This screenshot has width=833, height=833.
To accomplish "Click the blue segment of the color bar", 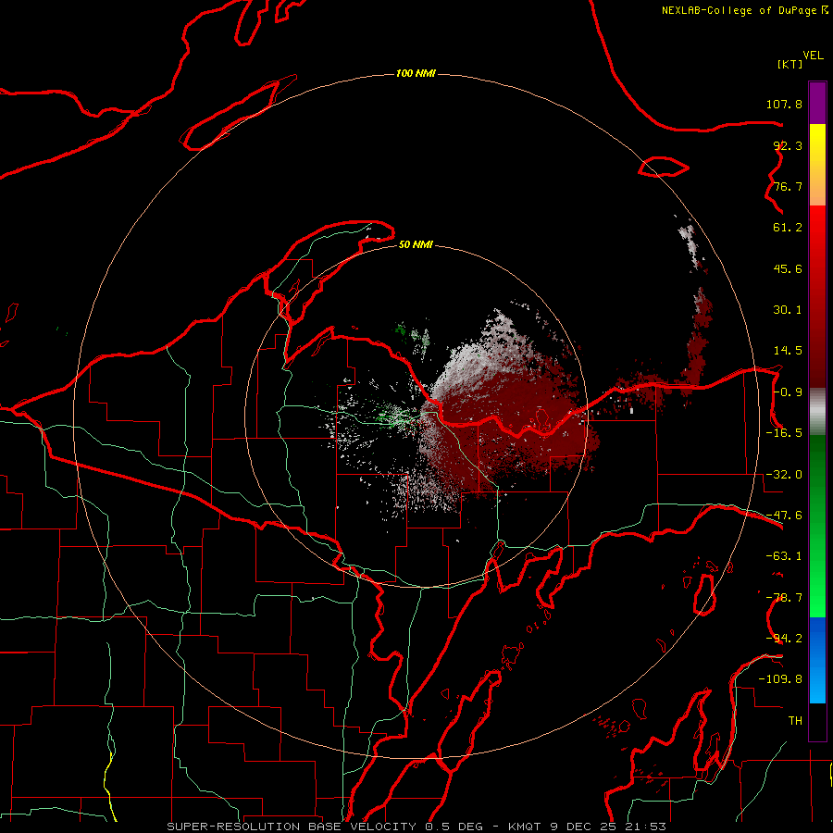I will click(x=817, y=660).
